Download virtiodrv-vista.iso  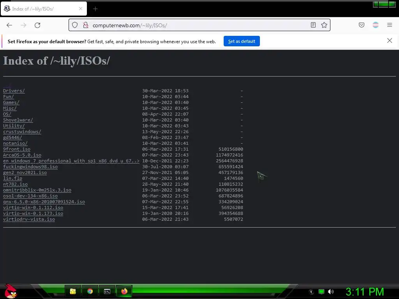click(29, 220)
